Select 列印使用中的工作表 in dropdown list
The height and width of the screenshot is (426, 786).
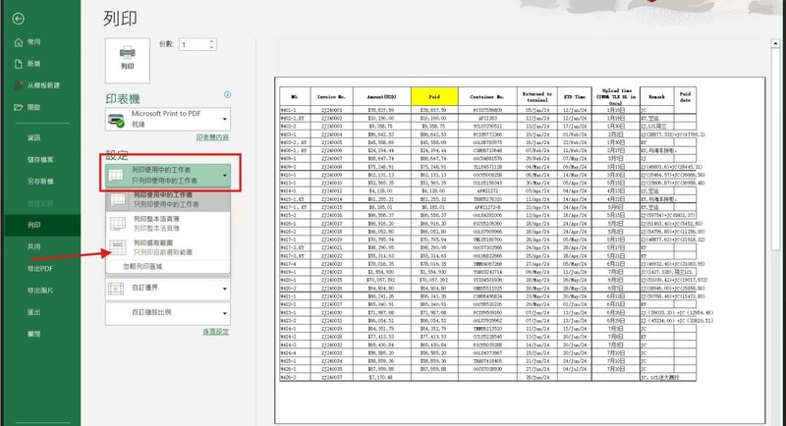click(169, 199)
